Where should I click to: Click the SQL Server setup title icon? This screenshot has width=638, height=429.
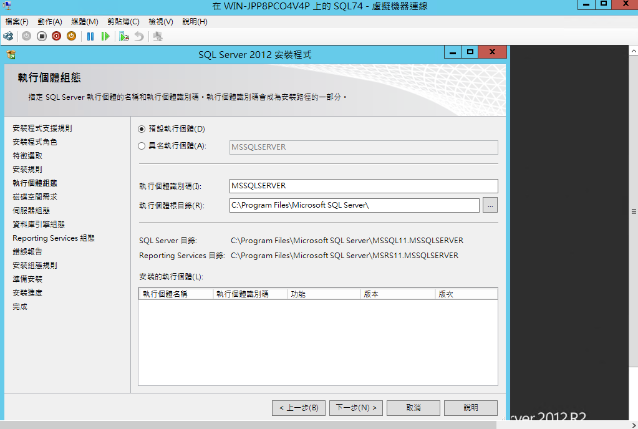(x=11, y=54)
